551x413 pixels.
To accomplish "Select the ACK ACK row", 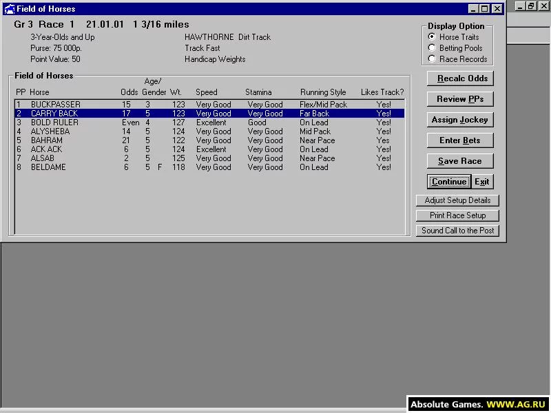I will tap(210, 149).
